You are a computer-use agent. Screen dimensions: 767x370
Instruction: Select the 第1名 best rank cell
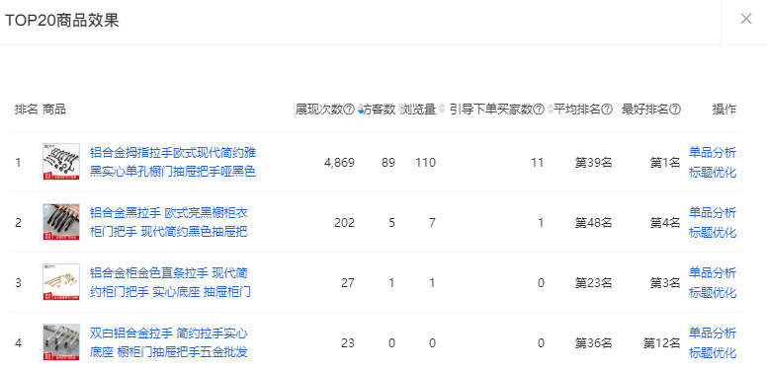(665, 163)
